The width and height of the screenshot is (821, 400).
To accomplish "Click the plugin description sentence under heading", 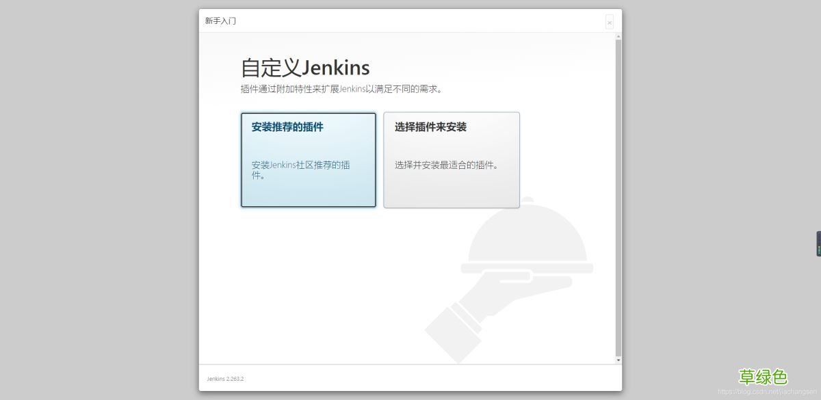I will (342, 89).
